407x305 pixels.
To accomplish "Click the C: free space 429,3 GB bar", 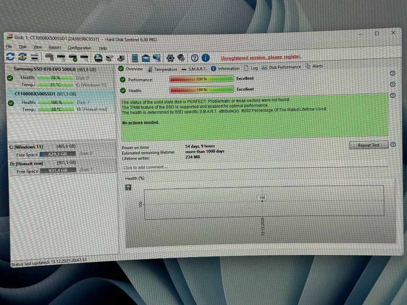I will click(x=58, y=154).
